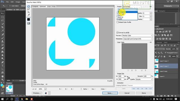This screenshot has height=101, width=180.
Task: Open Chrome from the taskbar
Action: (x=22, y=99)
